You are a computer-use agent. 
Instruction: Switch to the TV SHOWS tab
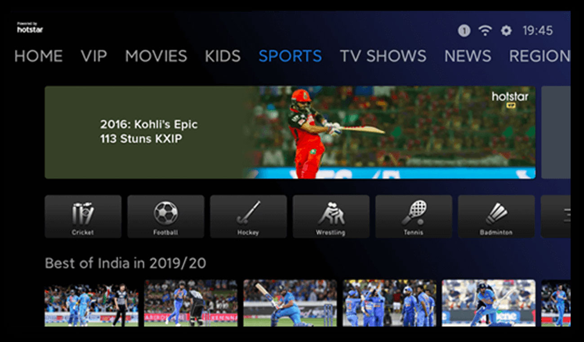tap(383, 56)
